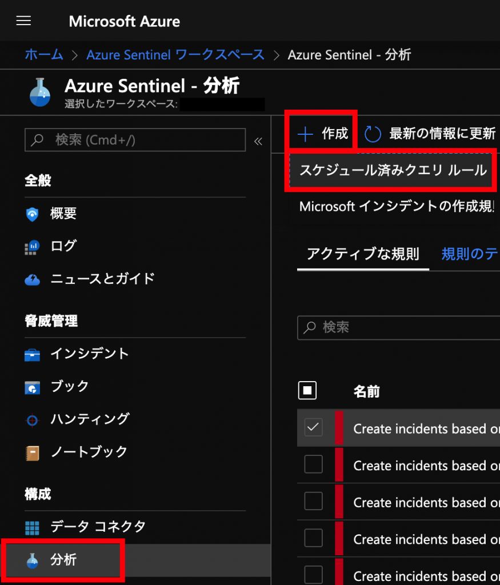The width and height of the screenshot is (500, 585).
Task: Click the ハンティング crosshair icon
Action: (33, 420)
